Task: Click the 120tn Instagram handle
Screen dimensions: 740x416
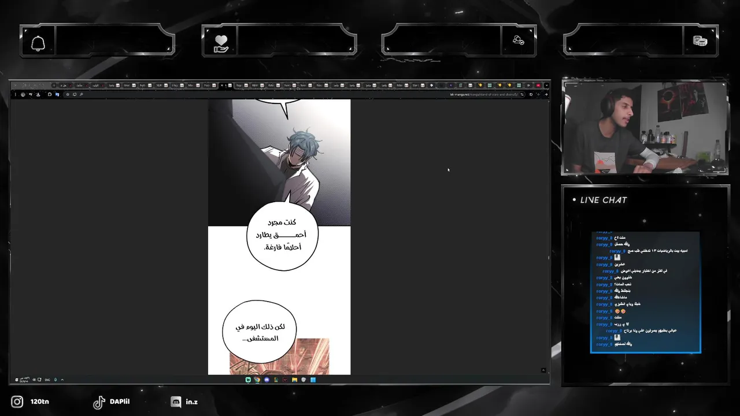Action: click(x=40, y=402)
